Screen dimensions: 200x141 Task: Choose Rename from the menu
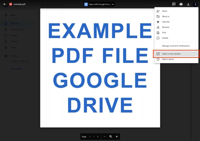tap(176, 27)
